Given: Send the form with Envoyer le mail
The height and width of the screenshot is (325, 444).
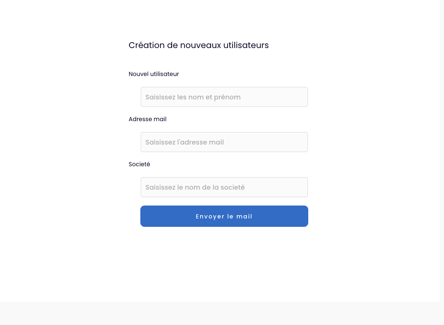Looking at the screenshot, I should [224, 216].
